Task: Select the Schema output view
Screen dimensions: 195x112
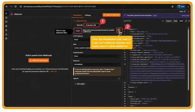Action: point(169,21)
